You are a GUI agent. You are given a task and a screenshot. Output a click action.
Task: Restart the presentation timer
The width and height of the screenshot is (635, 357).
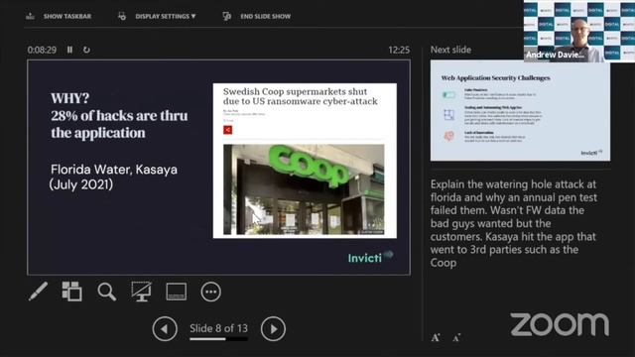[86, 50]
